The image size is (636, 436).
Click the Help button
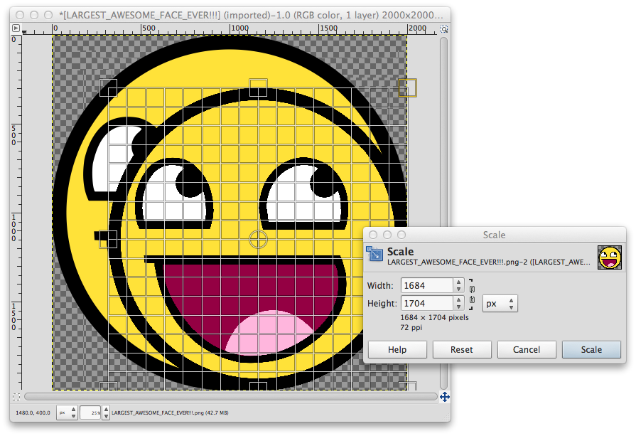(x=397, y=349)
